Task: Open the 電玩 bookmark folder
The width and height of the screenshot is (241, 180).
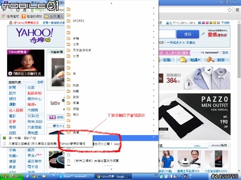Action: 112,114
